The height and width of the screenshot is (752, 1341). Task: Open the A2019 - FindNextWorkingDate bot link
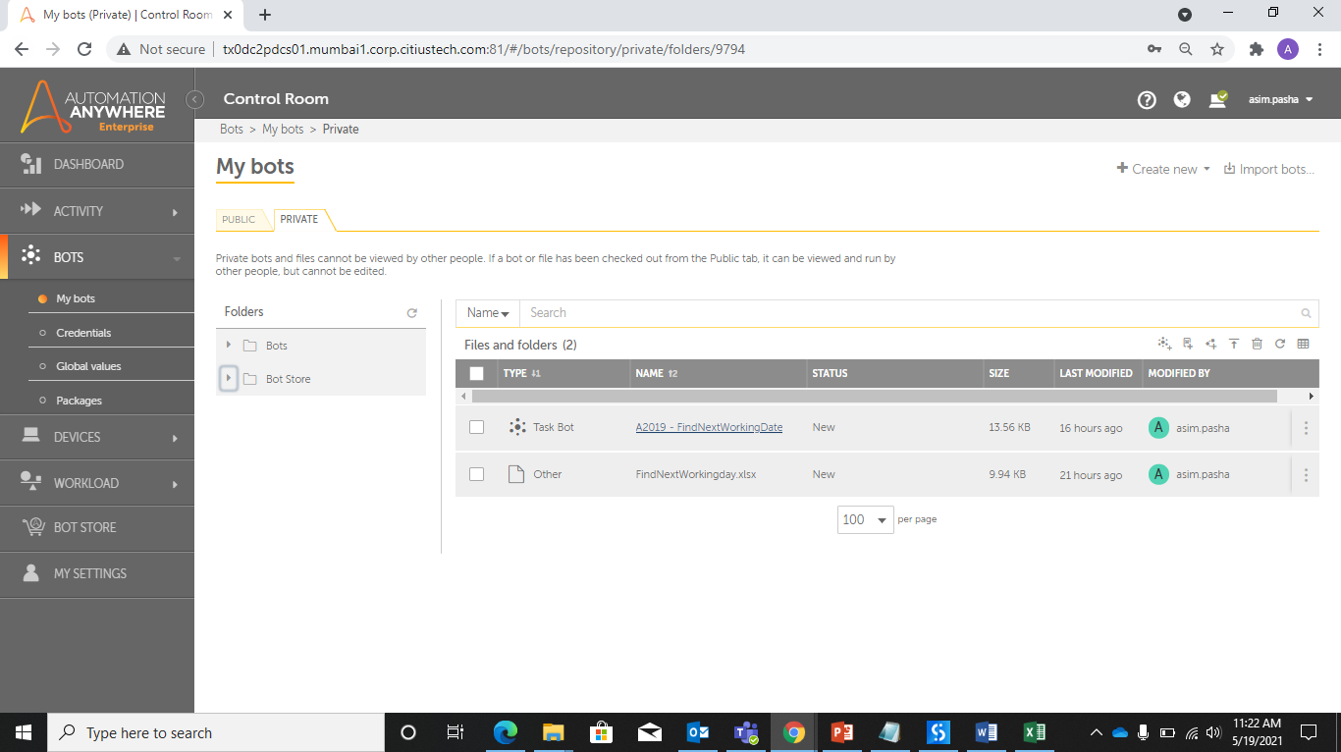pyautogui.click(x=709, y=427)
